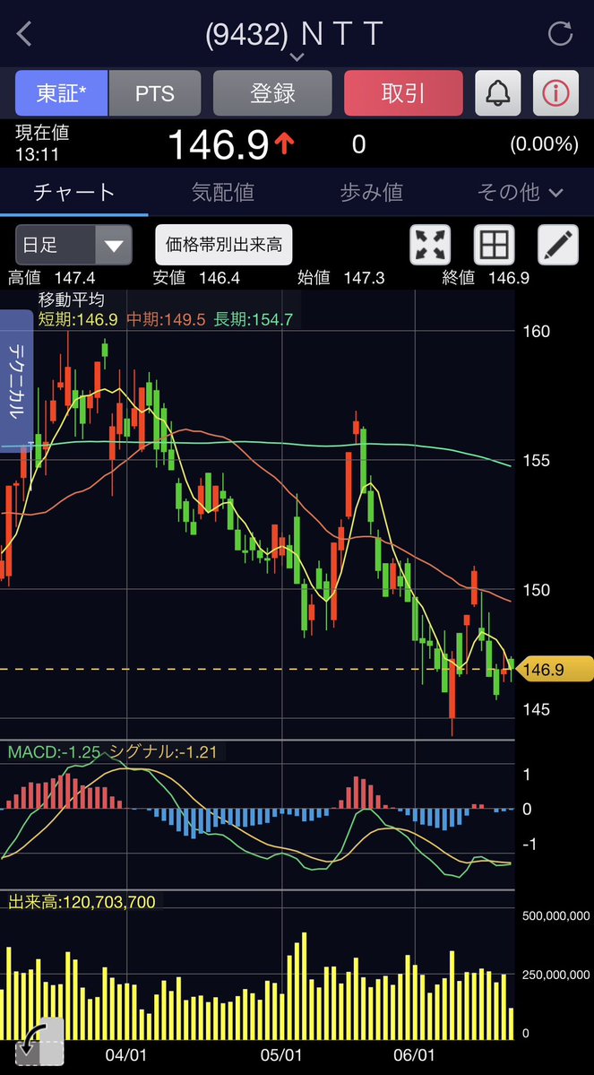594x1075 pixels.
Task: Select the 東証 market toggle
Action: click(62, 92)
